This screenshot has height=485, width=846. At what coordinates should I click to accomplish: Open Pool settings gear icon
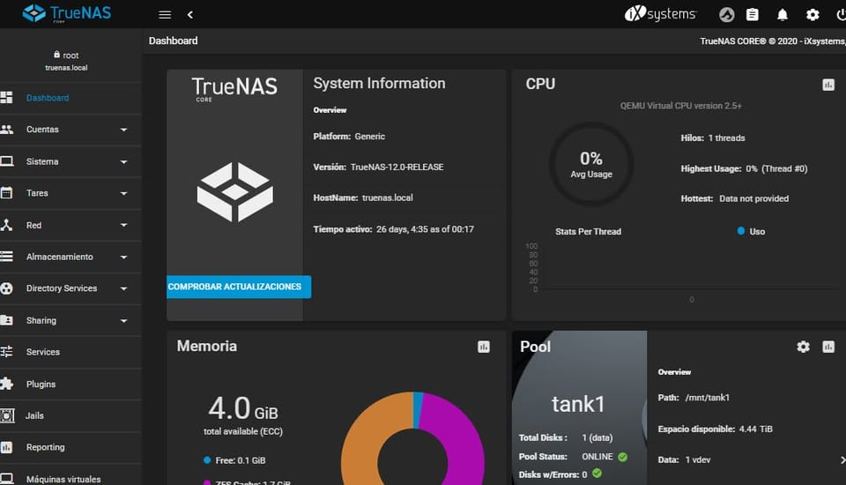click(803, 347)
